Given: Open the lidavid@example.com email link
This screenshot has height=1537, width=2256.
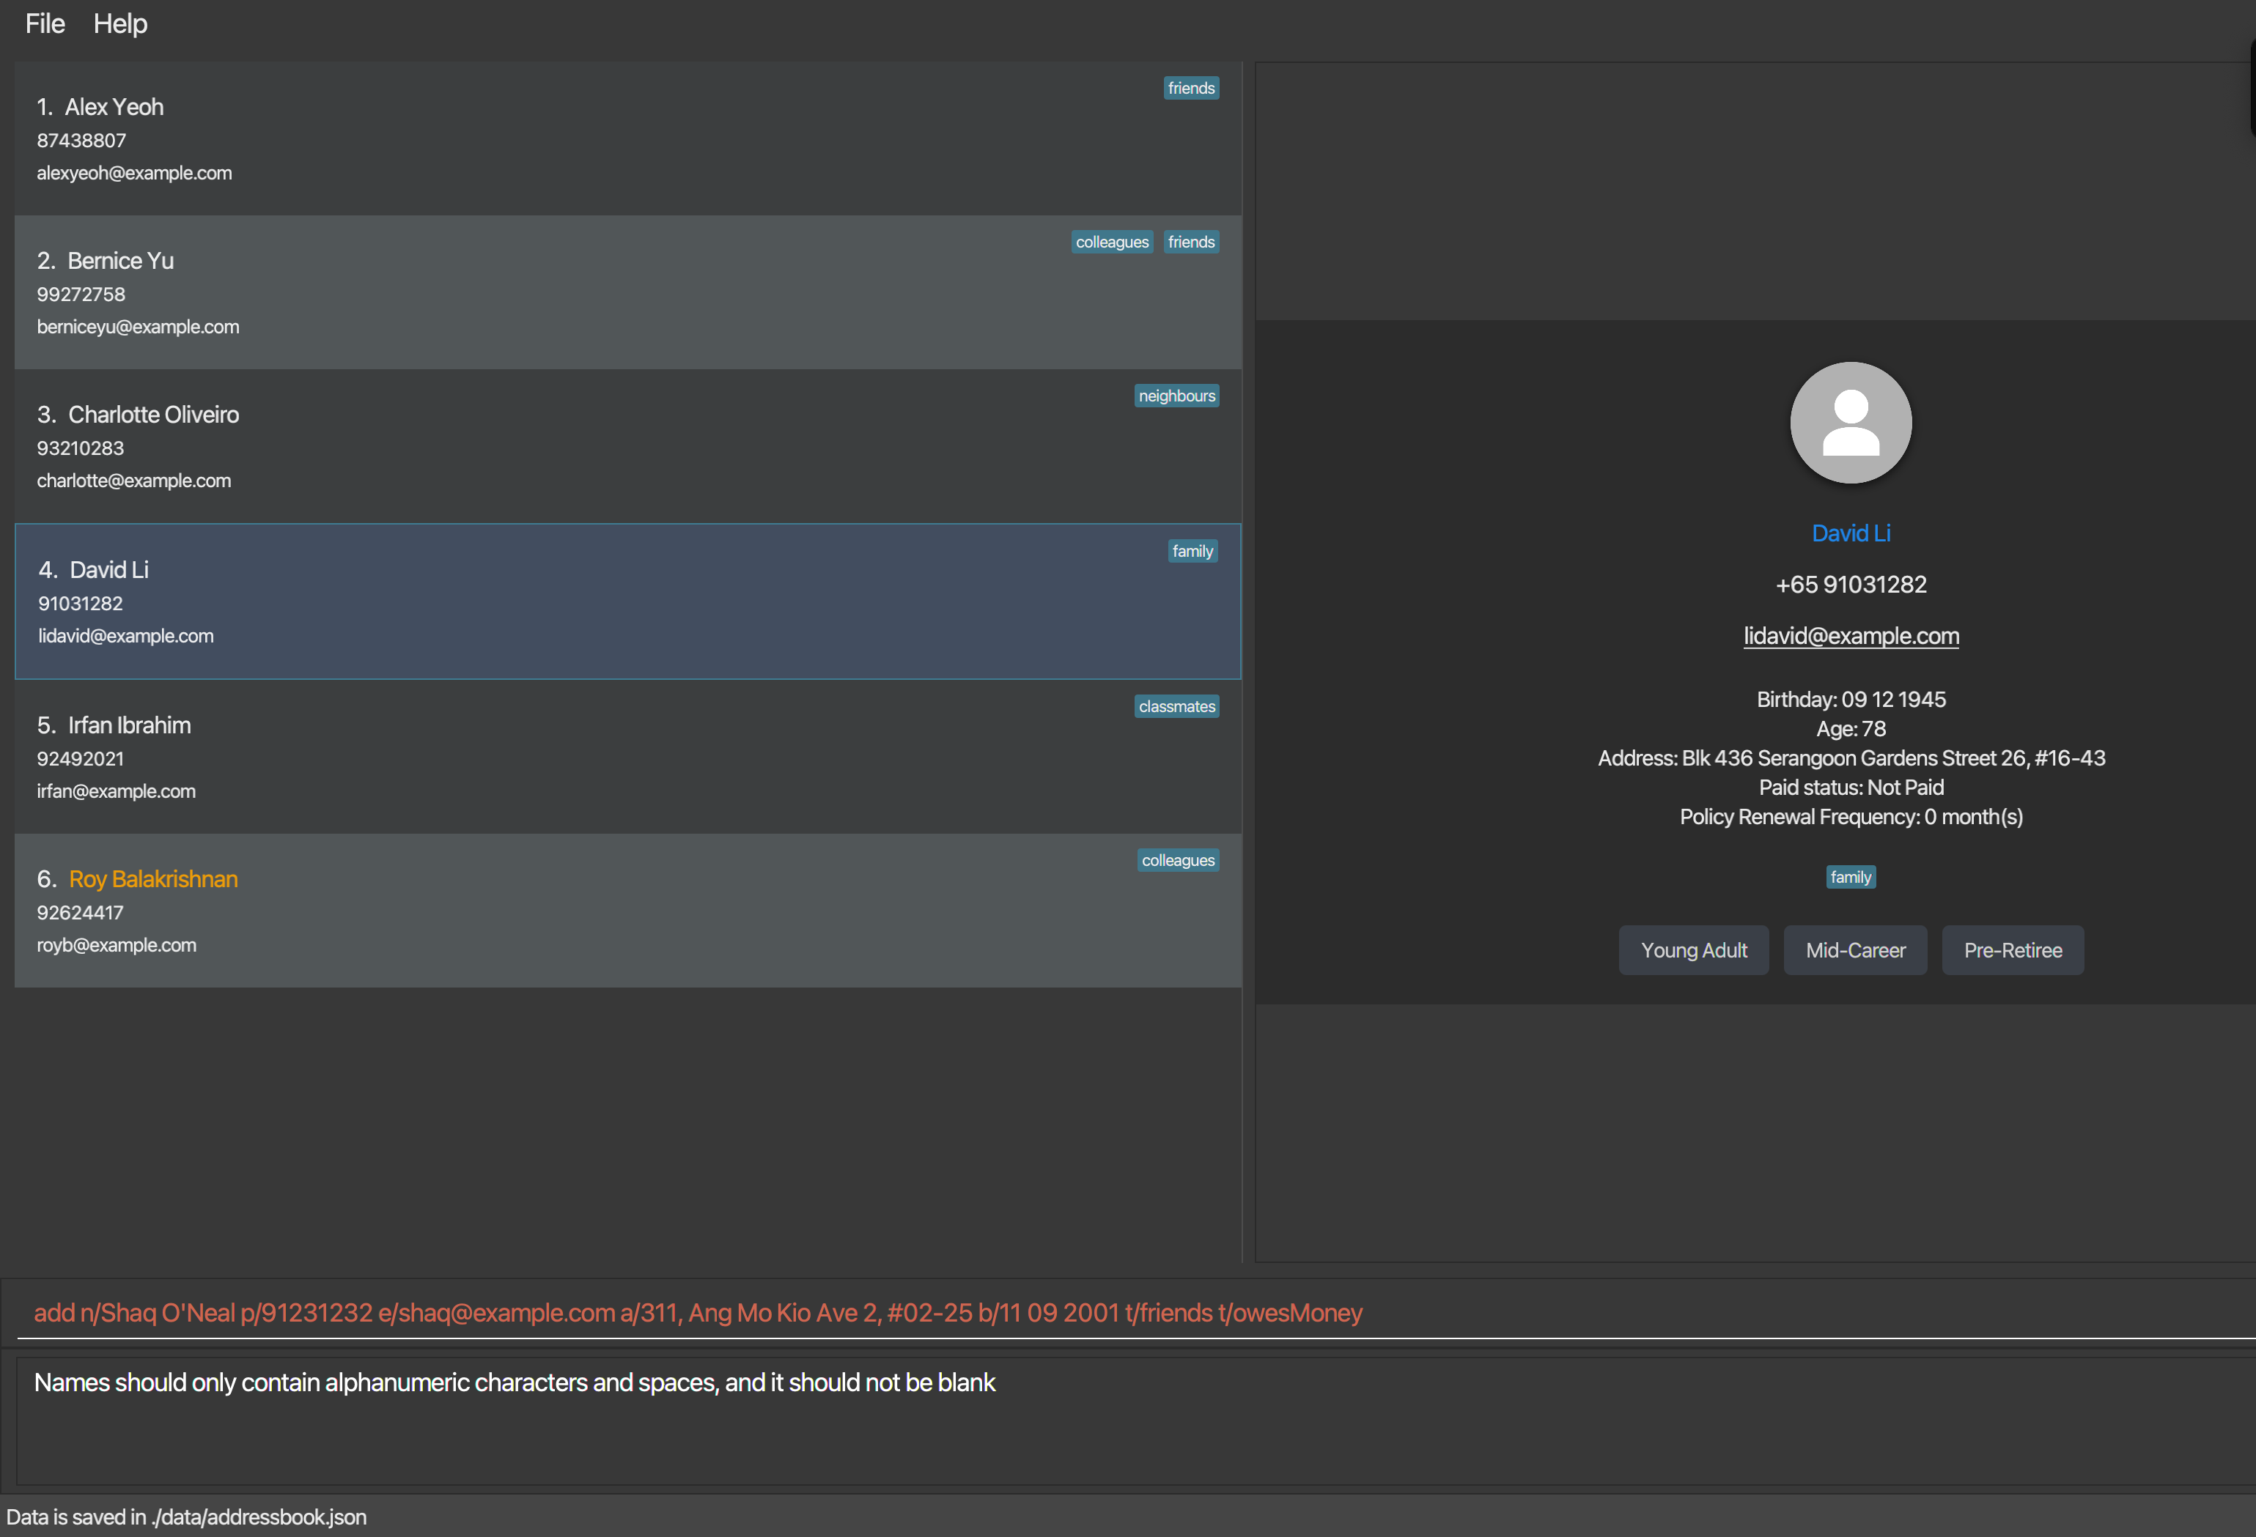Looking at the screenshot, I should click(1850, 636).
